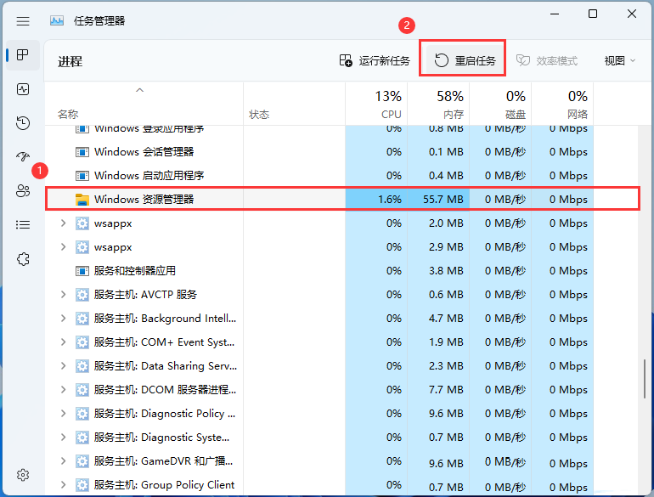Click the 7.7 MB memory value
The height and width of the screenshot is (497, 654).
[446, 390]
